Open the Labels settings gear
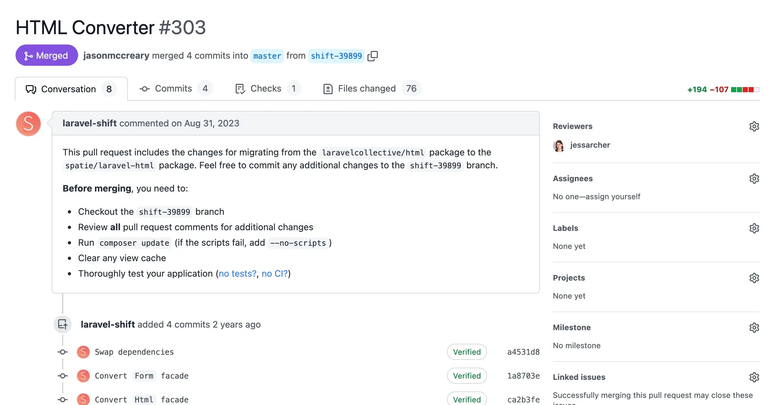 (x=754, y=228)
